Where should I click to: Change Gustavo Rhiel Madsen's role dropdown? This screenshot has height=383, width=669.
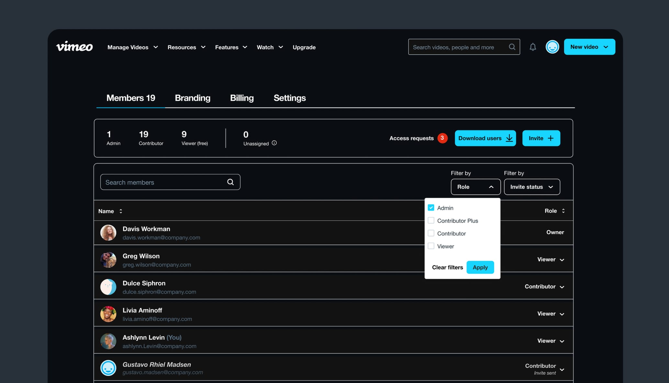pyautogui.click(x=545, y=369)
